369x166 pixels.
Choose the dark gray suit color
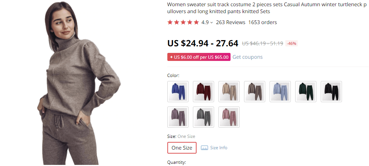click(203, 117)
